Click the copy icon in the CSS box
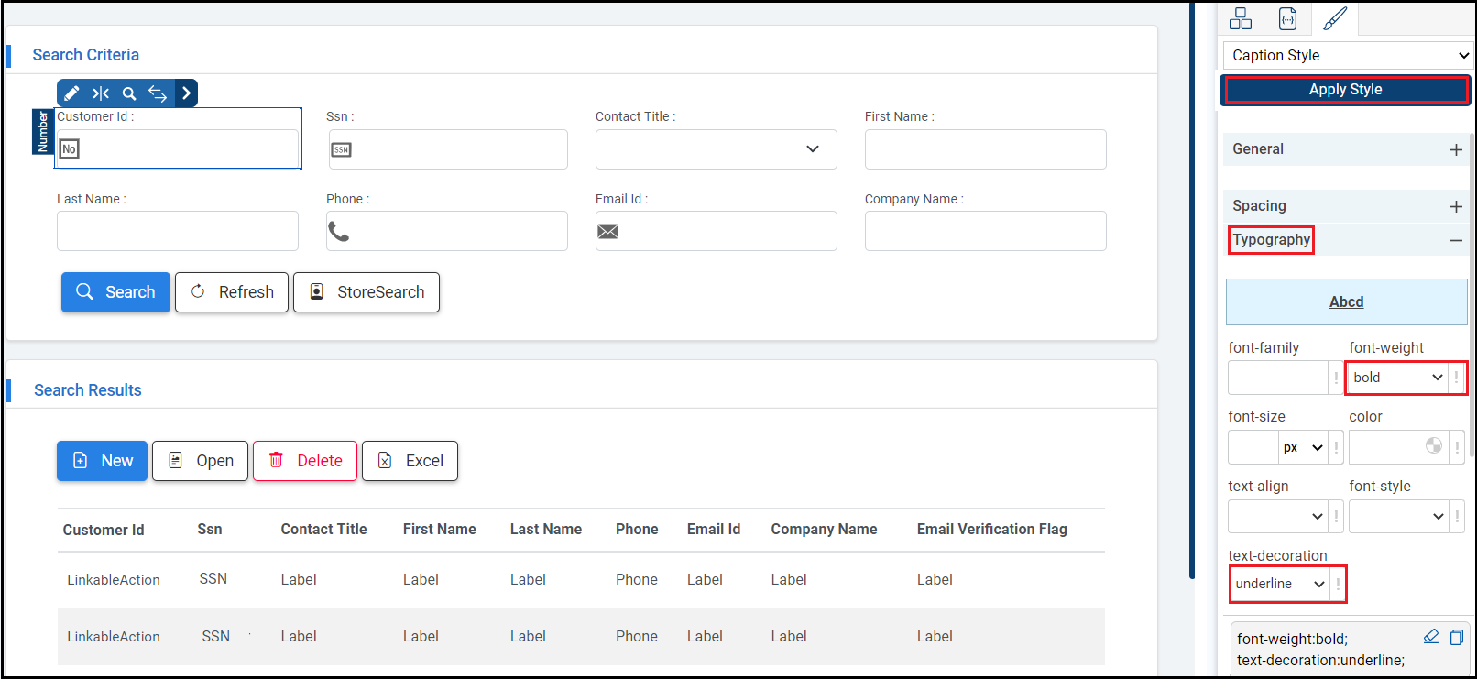Image resolution: width=1477 pixels, height=679 pixels. (x=1456, y=637)
